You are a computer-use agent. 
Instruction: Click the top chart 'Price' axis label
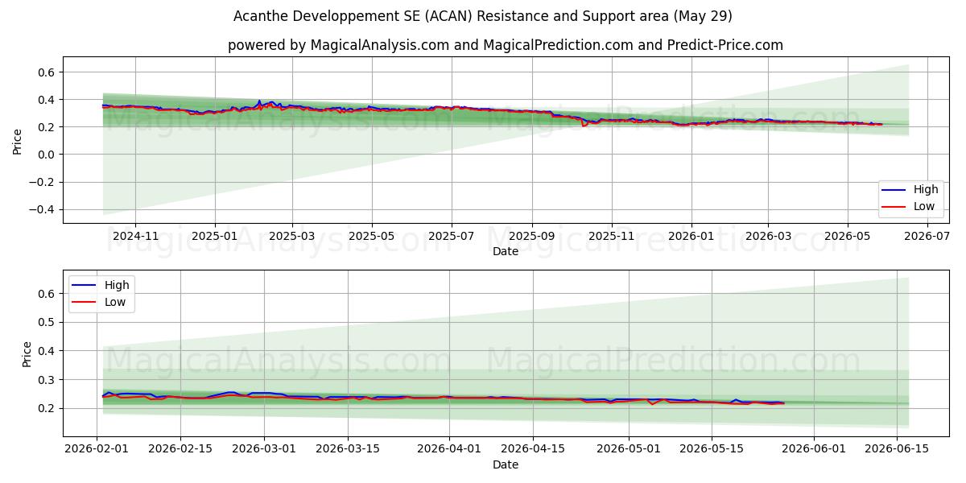18,140
